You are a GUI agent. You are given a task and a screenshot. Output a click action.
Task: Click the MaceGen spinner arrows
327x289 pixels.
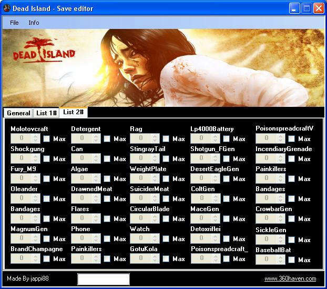pyautogui.click(x=215, y=218)
